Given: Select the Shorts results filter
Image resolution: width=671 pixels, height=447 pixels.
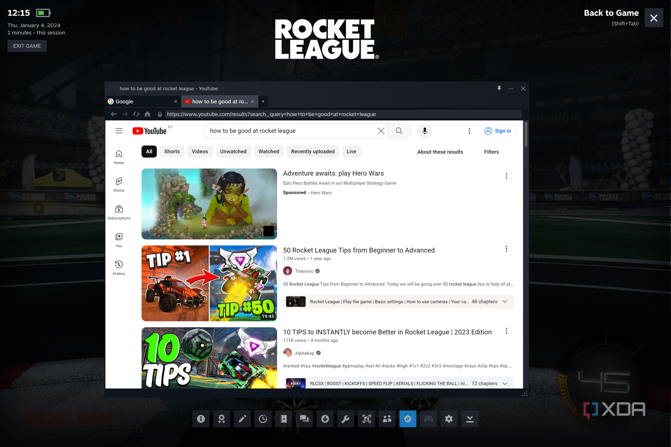Looking at the screenshot, I should [172, 151].
